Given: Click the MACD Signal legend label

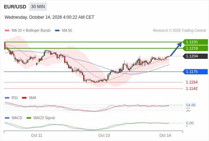Looking at the screenshot, I should point(44,118).
